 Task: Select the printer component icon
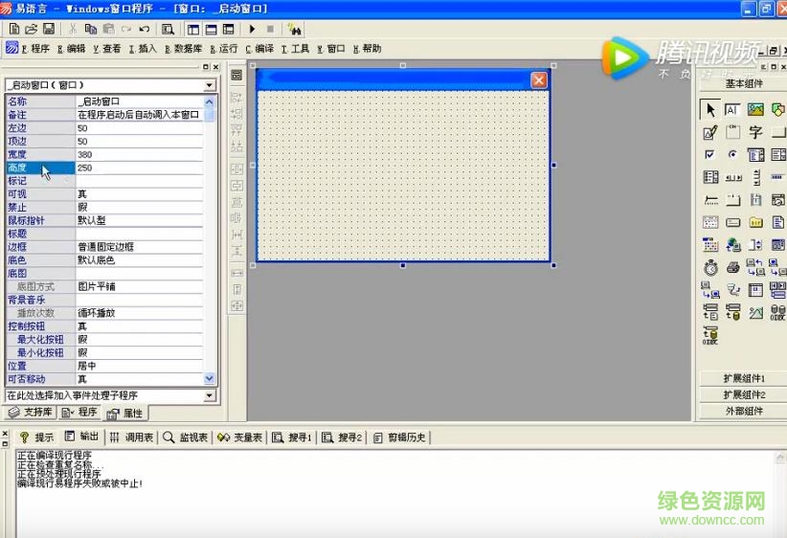point(732,267)
